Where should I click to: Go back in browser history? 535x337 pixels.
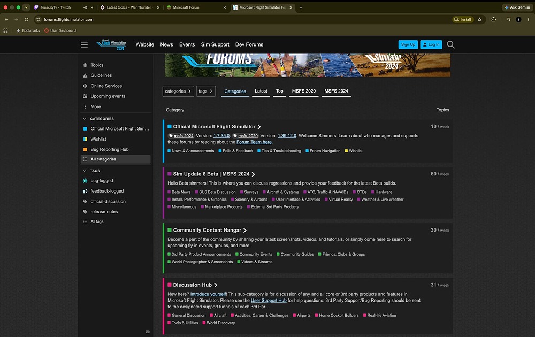point(6,19)
